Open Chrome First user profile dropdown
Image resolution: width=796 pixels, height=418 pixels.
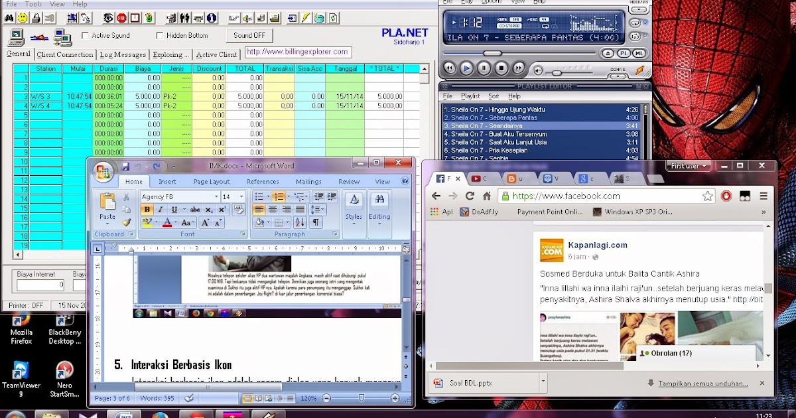click(x=690, y=166)
